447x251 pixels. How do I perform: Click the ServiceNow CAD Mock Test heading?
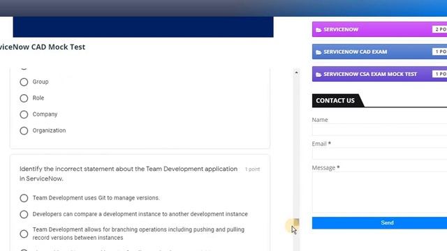(x=43, y=47)
